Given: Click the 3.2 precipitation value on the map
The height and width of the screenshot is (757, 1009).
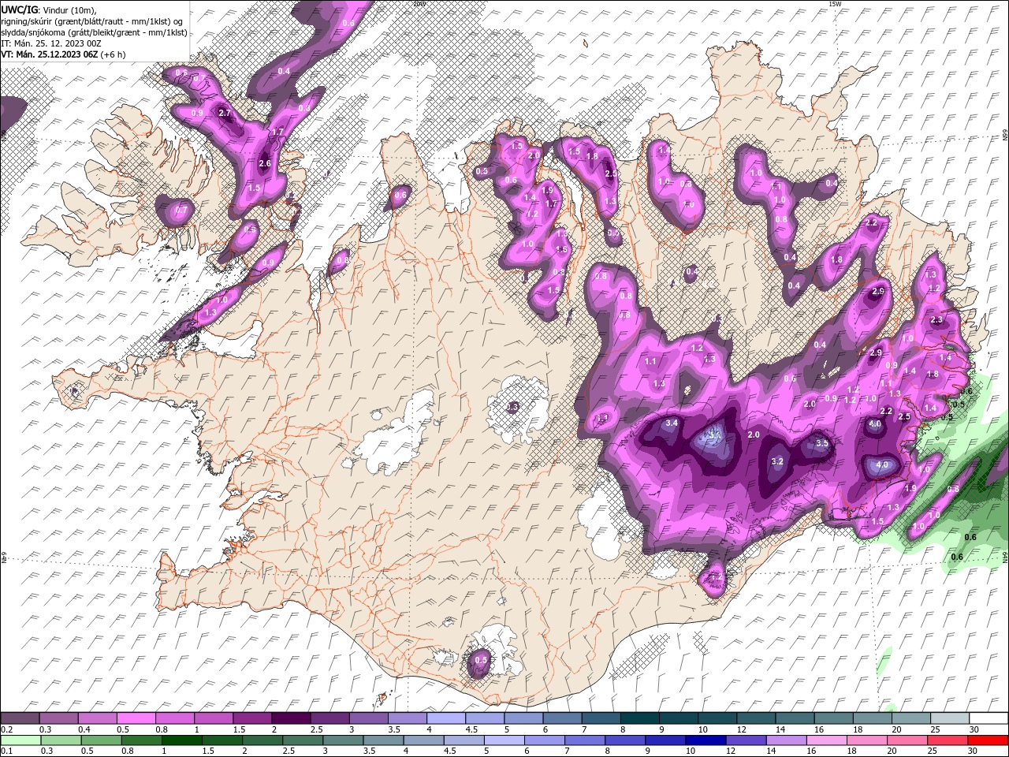Looking at the screenshot, I should [777, 462].
